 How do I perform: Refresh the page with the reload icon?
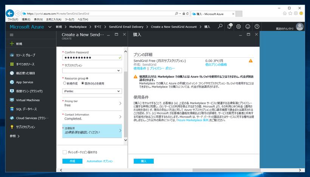[x=188, y=14]
